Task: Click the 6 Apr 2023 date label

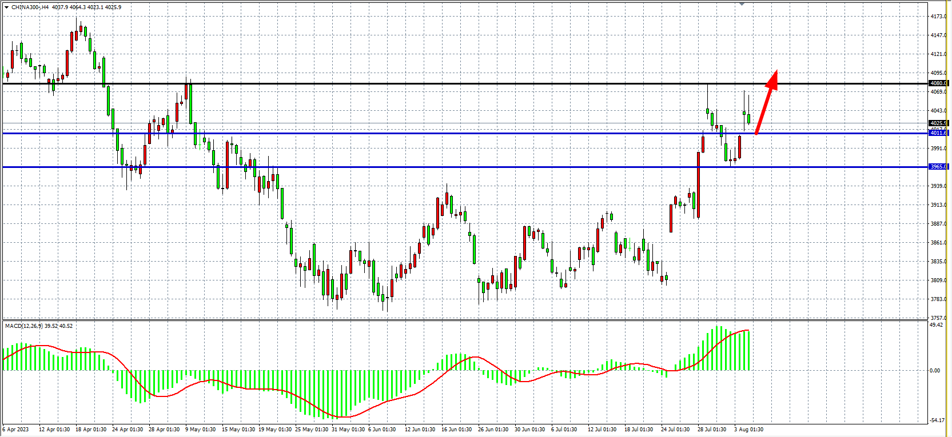Action: (16, 430)
